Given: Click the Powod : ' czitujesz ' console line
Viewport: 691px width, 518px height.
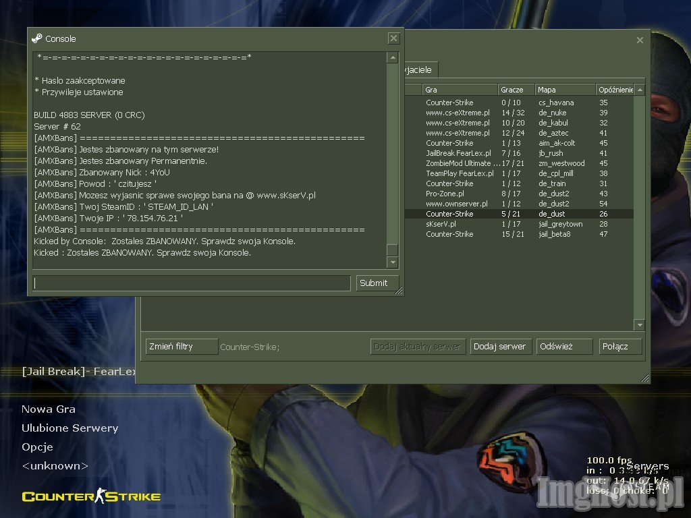Looking at the screenshot, I should click(x=95, y=184).
